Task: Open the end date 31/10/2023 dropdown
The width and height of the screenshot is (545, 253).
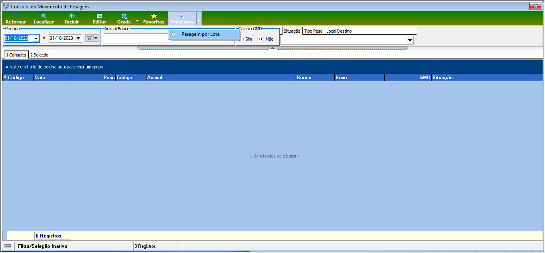Action: click(78, 39)
